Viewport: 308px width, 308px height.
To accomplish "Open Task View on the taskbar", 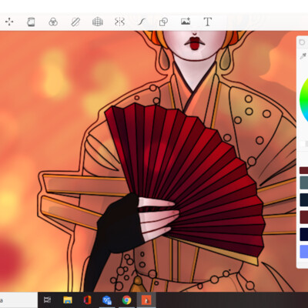I will click(x=47, y=300).
